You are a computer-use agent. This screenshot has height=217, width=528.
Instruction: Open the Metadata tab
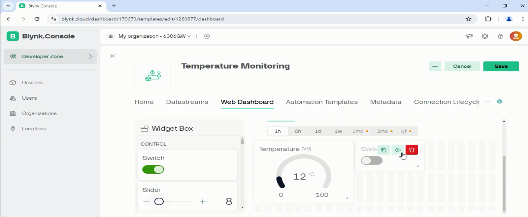pyautogui.click(x=386, y=102)
